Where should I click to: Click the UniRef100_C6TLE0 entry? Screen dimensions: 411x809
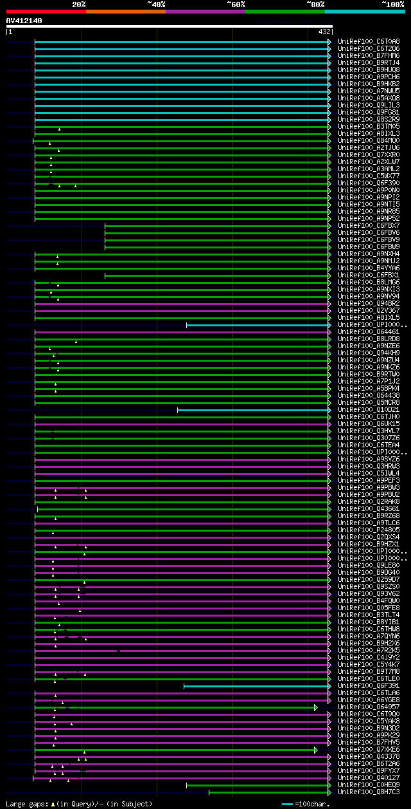tap(369, 678)
